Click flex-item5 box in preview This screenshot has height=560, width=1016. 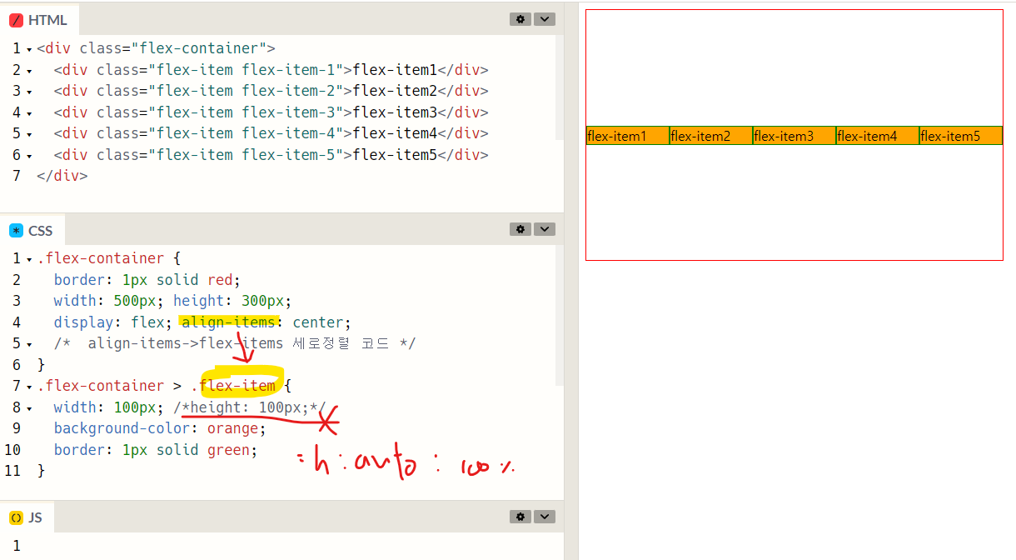[x=961, y=136]
